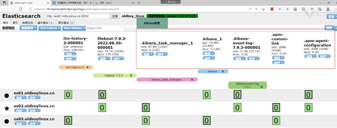
Task: Remove the .kibana-event-log-7.9.3 alias via X
Action: pos(261,87)
